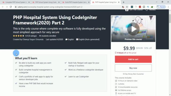Screen dimensions: 171x96
Task: Click the scrollbar down arrow
Action: point(170,95)
